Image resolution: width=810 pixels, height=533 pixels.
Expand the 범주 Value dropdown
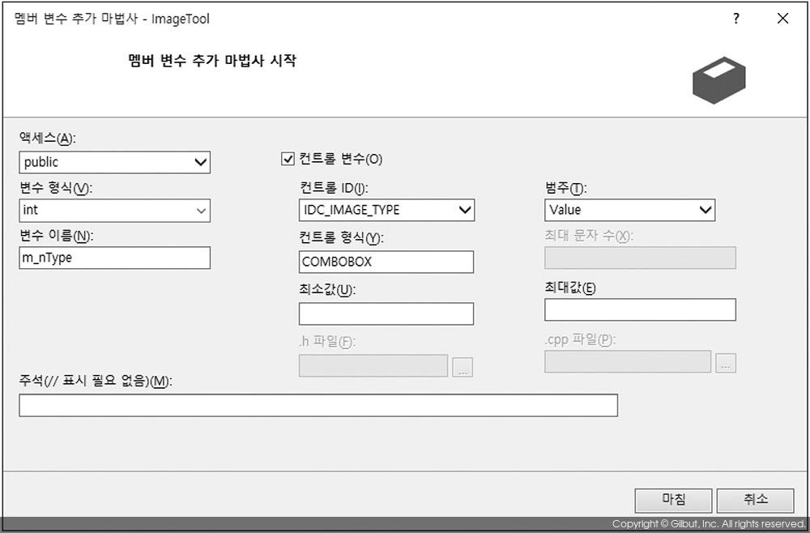click(629, 210)
